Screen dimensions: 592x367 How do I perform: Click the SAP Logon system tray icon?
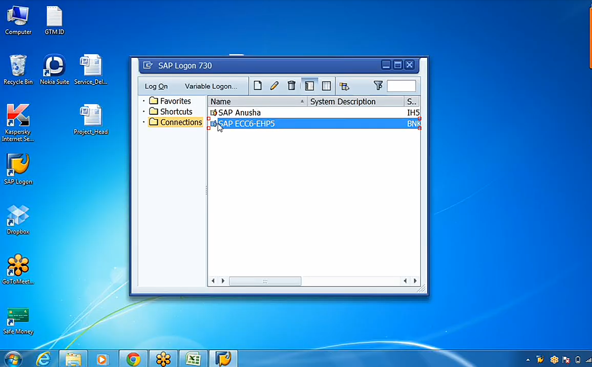coord(540,360)
